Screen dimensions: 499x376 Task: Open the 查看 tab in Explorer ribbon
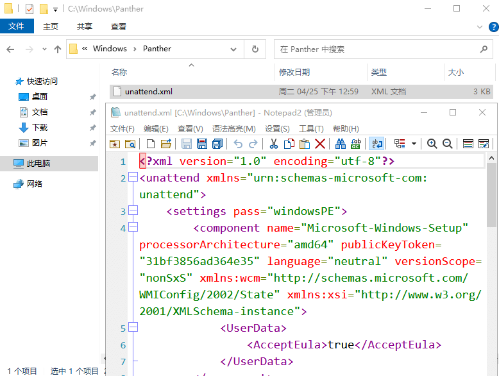point(119,26)
